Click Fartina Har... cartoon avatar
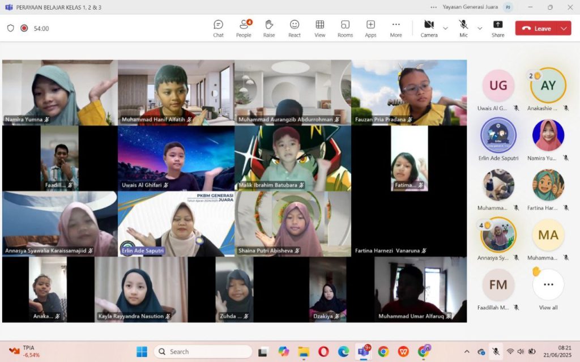Image resolution: width=580 pixels, height=362 pixels. [x=548, y=185]
